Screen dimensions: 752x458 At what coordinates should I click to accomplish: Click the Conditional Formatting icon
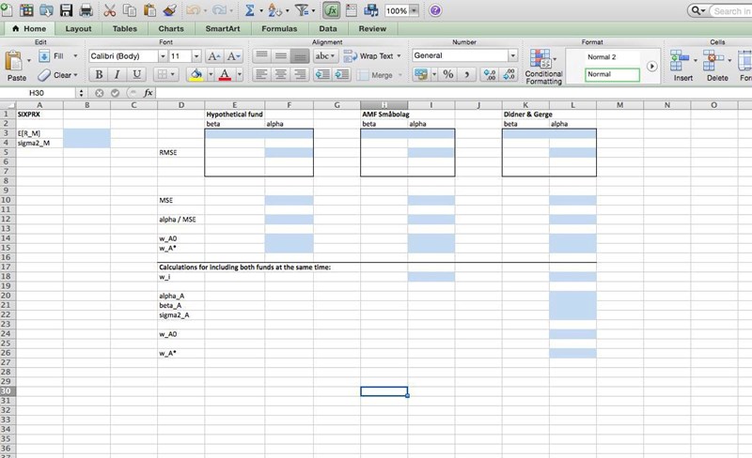pos(543,63)
